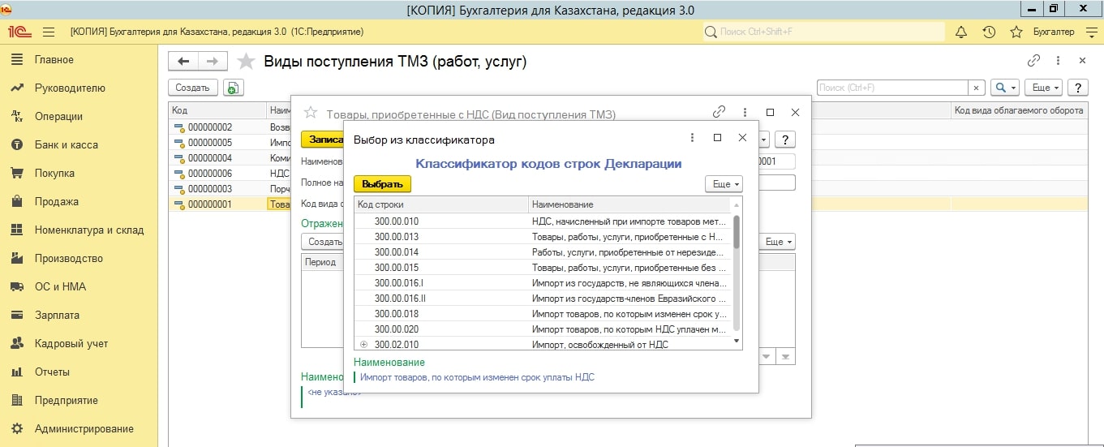Screen dimensions: 1104x447
Task: Expand the 300.02.010 tree row
Action: pos(363,345)
